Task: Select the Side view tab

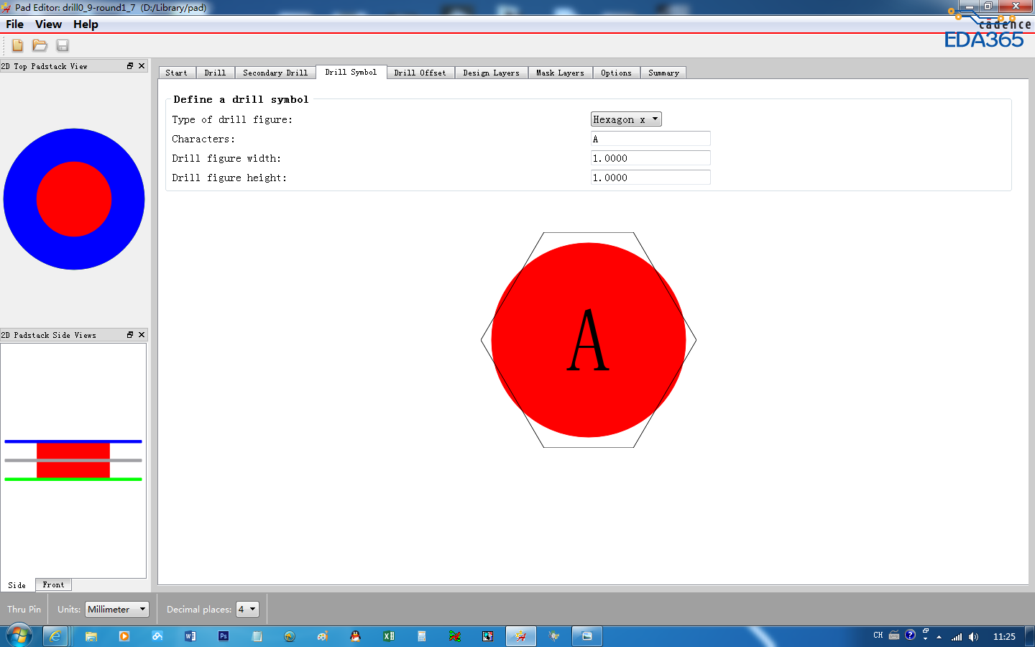Action: click(x=17, y=585)
